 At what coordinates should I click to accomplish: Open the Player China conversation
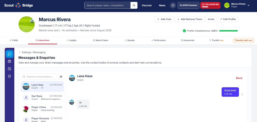pyautogui.click(x=42, y=108)
